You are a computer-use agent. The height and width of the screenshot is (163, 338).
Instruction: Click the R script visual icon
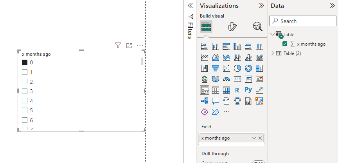tap(237, 90)
